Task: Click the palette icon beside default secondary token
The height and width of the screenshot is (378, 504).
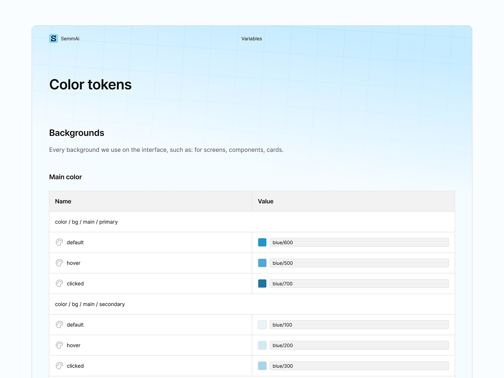Action: tap(59, 324)
